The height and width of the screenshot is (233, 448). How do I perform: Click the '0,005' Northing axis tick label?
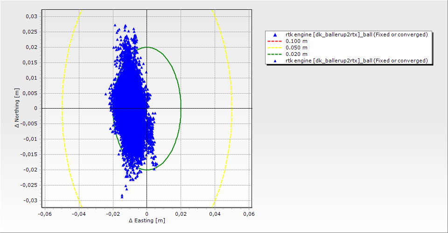tap(30, 93)
